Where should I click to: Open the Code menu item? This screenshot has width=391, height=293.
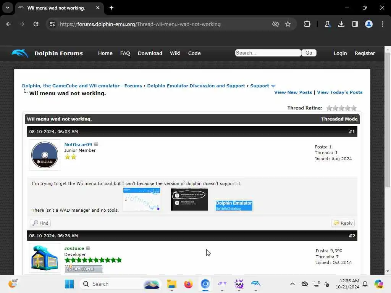(194, 53)
